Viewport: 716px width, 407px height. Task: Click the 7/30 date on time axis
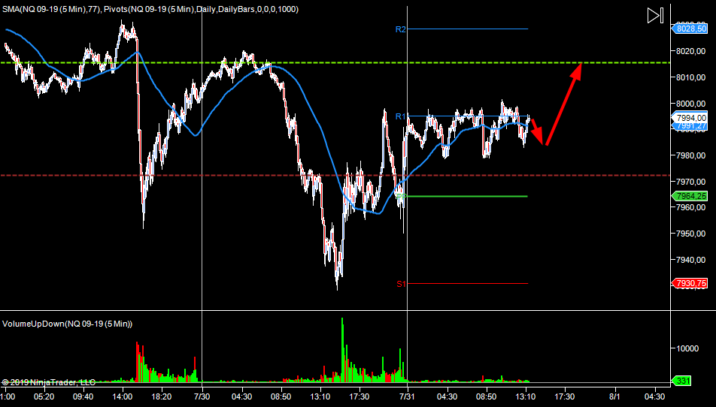[202, 396]
